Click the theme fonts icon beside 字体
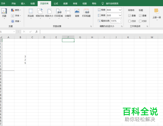The height and width of the screenshot is (126, 163). (13, 16)
